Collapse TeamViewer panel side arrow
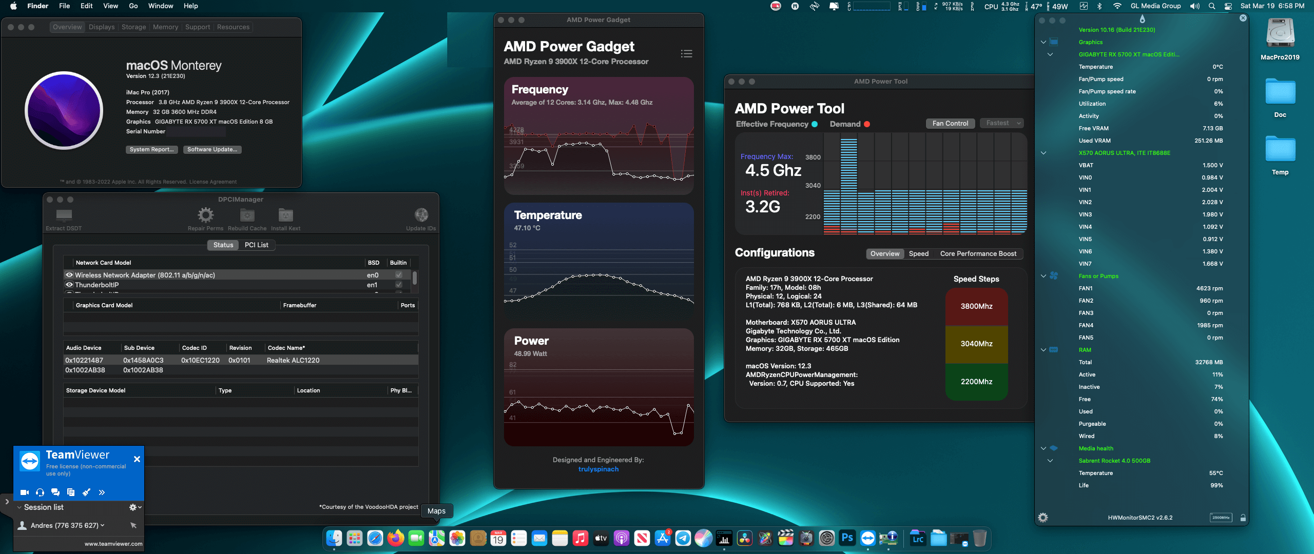 click(x=7, y=502)
